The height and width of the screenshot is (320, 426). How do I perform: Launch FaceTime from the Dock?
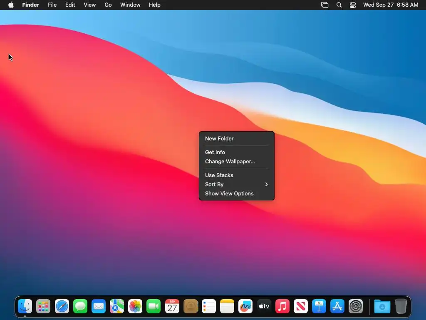tap(154, 306)
